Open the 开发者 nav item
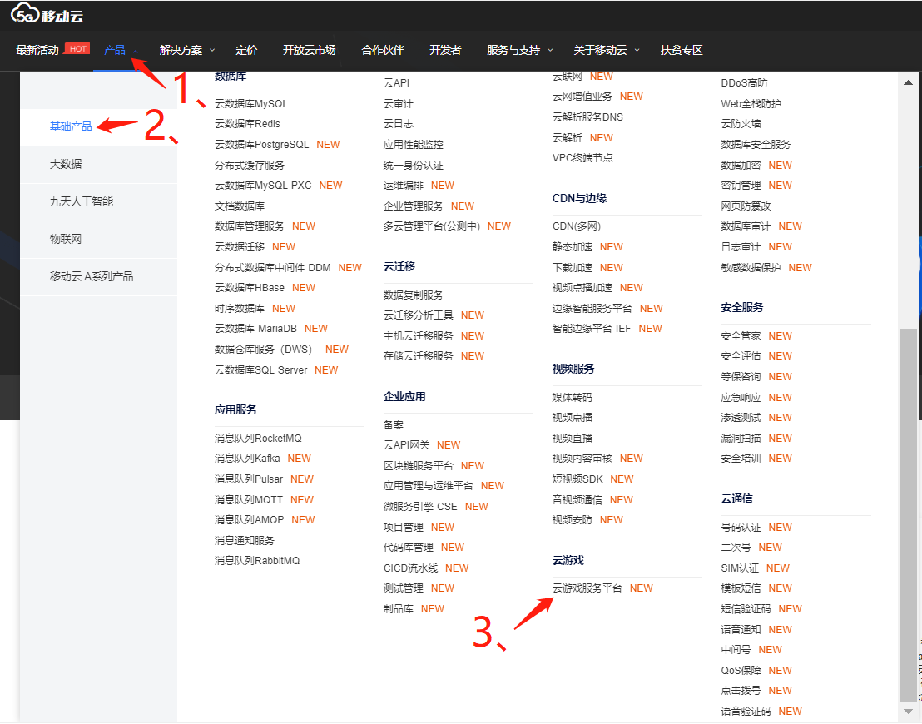The height and width of the screenshot is (724, 922). (445, 50)
